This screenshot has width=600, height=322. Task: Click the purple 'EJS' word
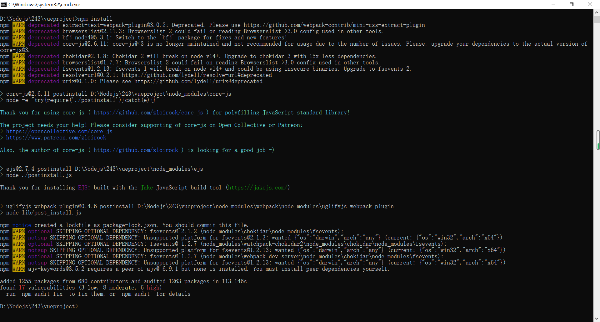83,188
